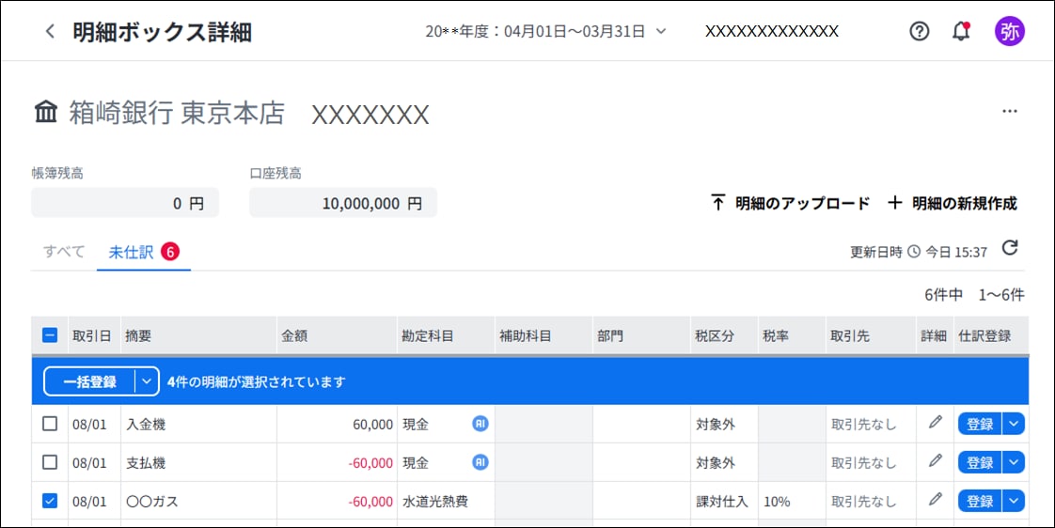
Task: Click 明細の新規作成 button
Action: [953, 203]
